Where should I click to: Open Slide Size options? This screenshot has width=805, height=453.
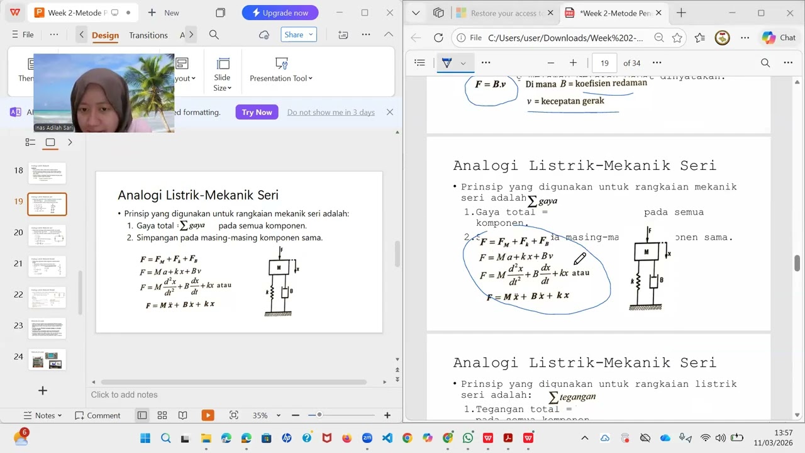click(x=222, y=74)
